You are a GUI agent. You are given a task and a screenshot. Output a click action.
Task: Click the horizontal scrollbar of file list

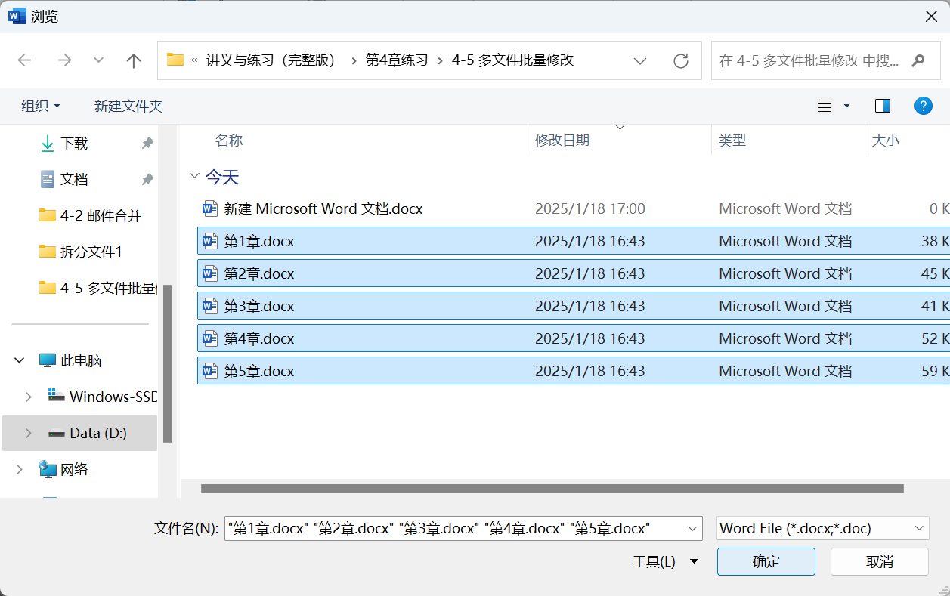pyautogui.click(x=552, y=488)
